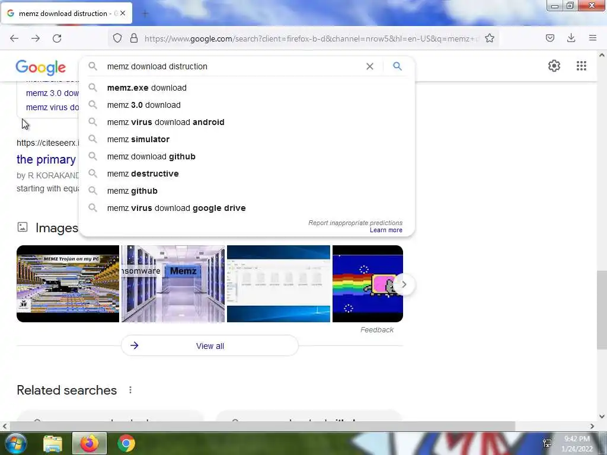Focus the search field containing memz download distruction
Image resolution: width=607 pixels, height=455 pixels.
(x=232, y=66)
